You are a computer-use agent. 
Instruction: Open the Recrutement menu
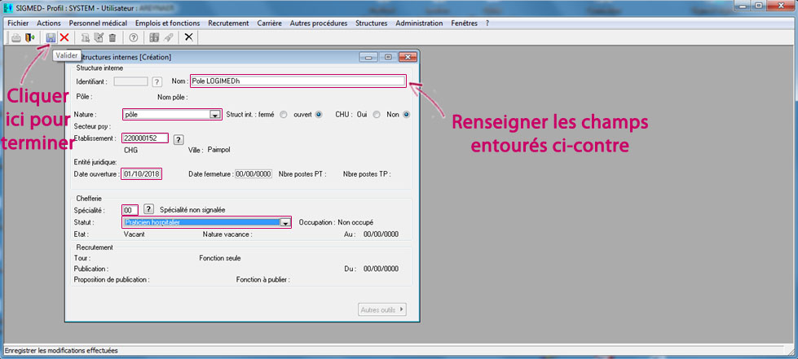pyautogui.click(x=228, y=23)
